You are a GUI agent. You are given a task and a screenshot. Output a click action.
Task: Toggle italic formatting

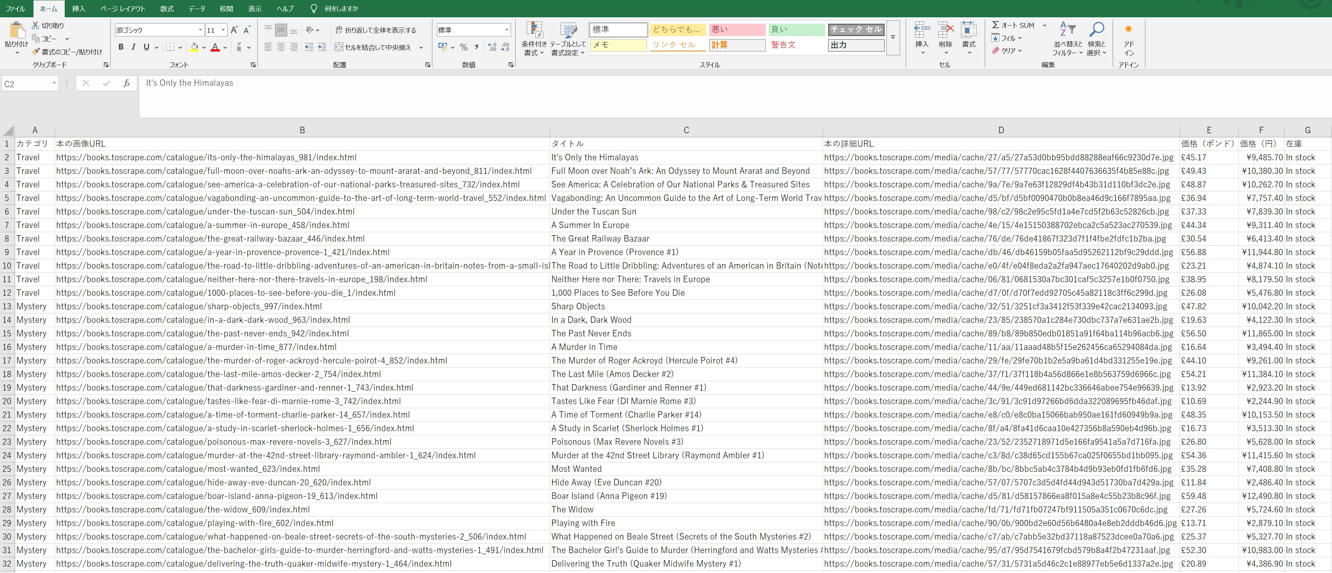tap(134, 47)
